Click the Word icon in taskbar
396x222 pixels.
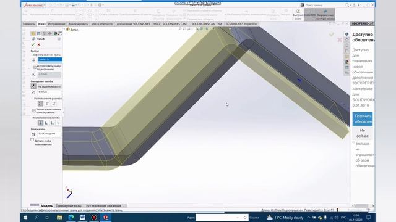[82, 217]
